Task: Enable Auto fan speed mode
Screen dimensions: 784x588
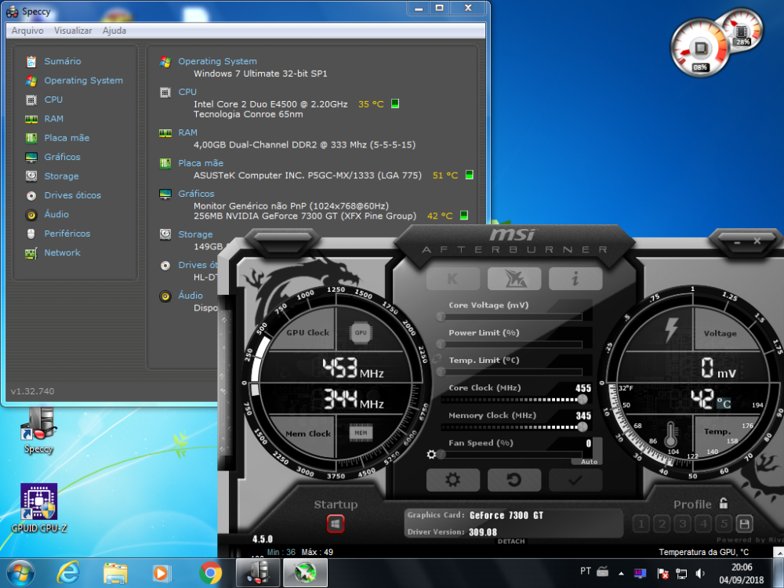Action: [586, 462]
